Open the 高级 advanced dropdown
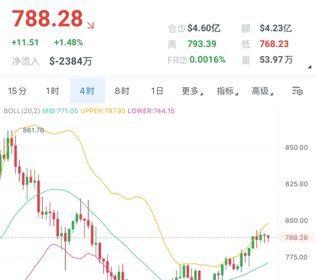The width and height of the screenshot is (315, 280). (x=262, y=91)
